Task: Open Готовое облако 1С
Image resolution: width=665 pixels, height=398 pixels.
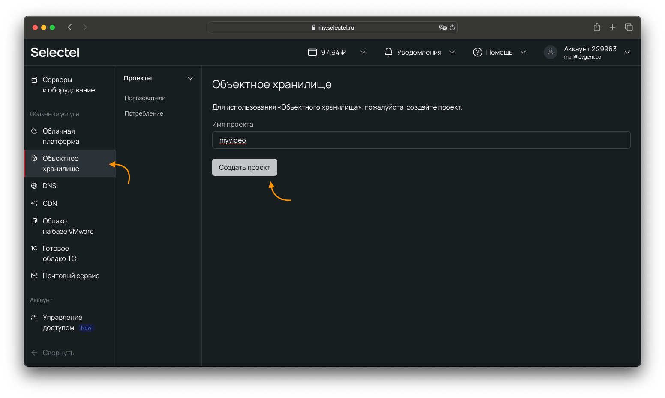Action: pos(70,253)
